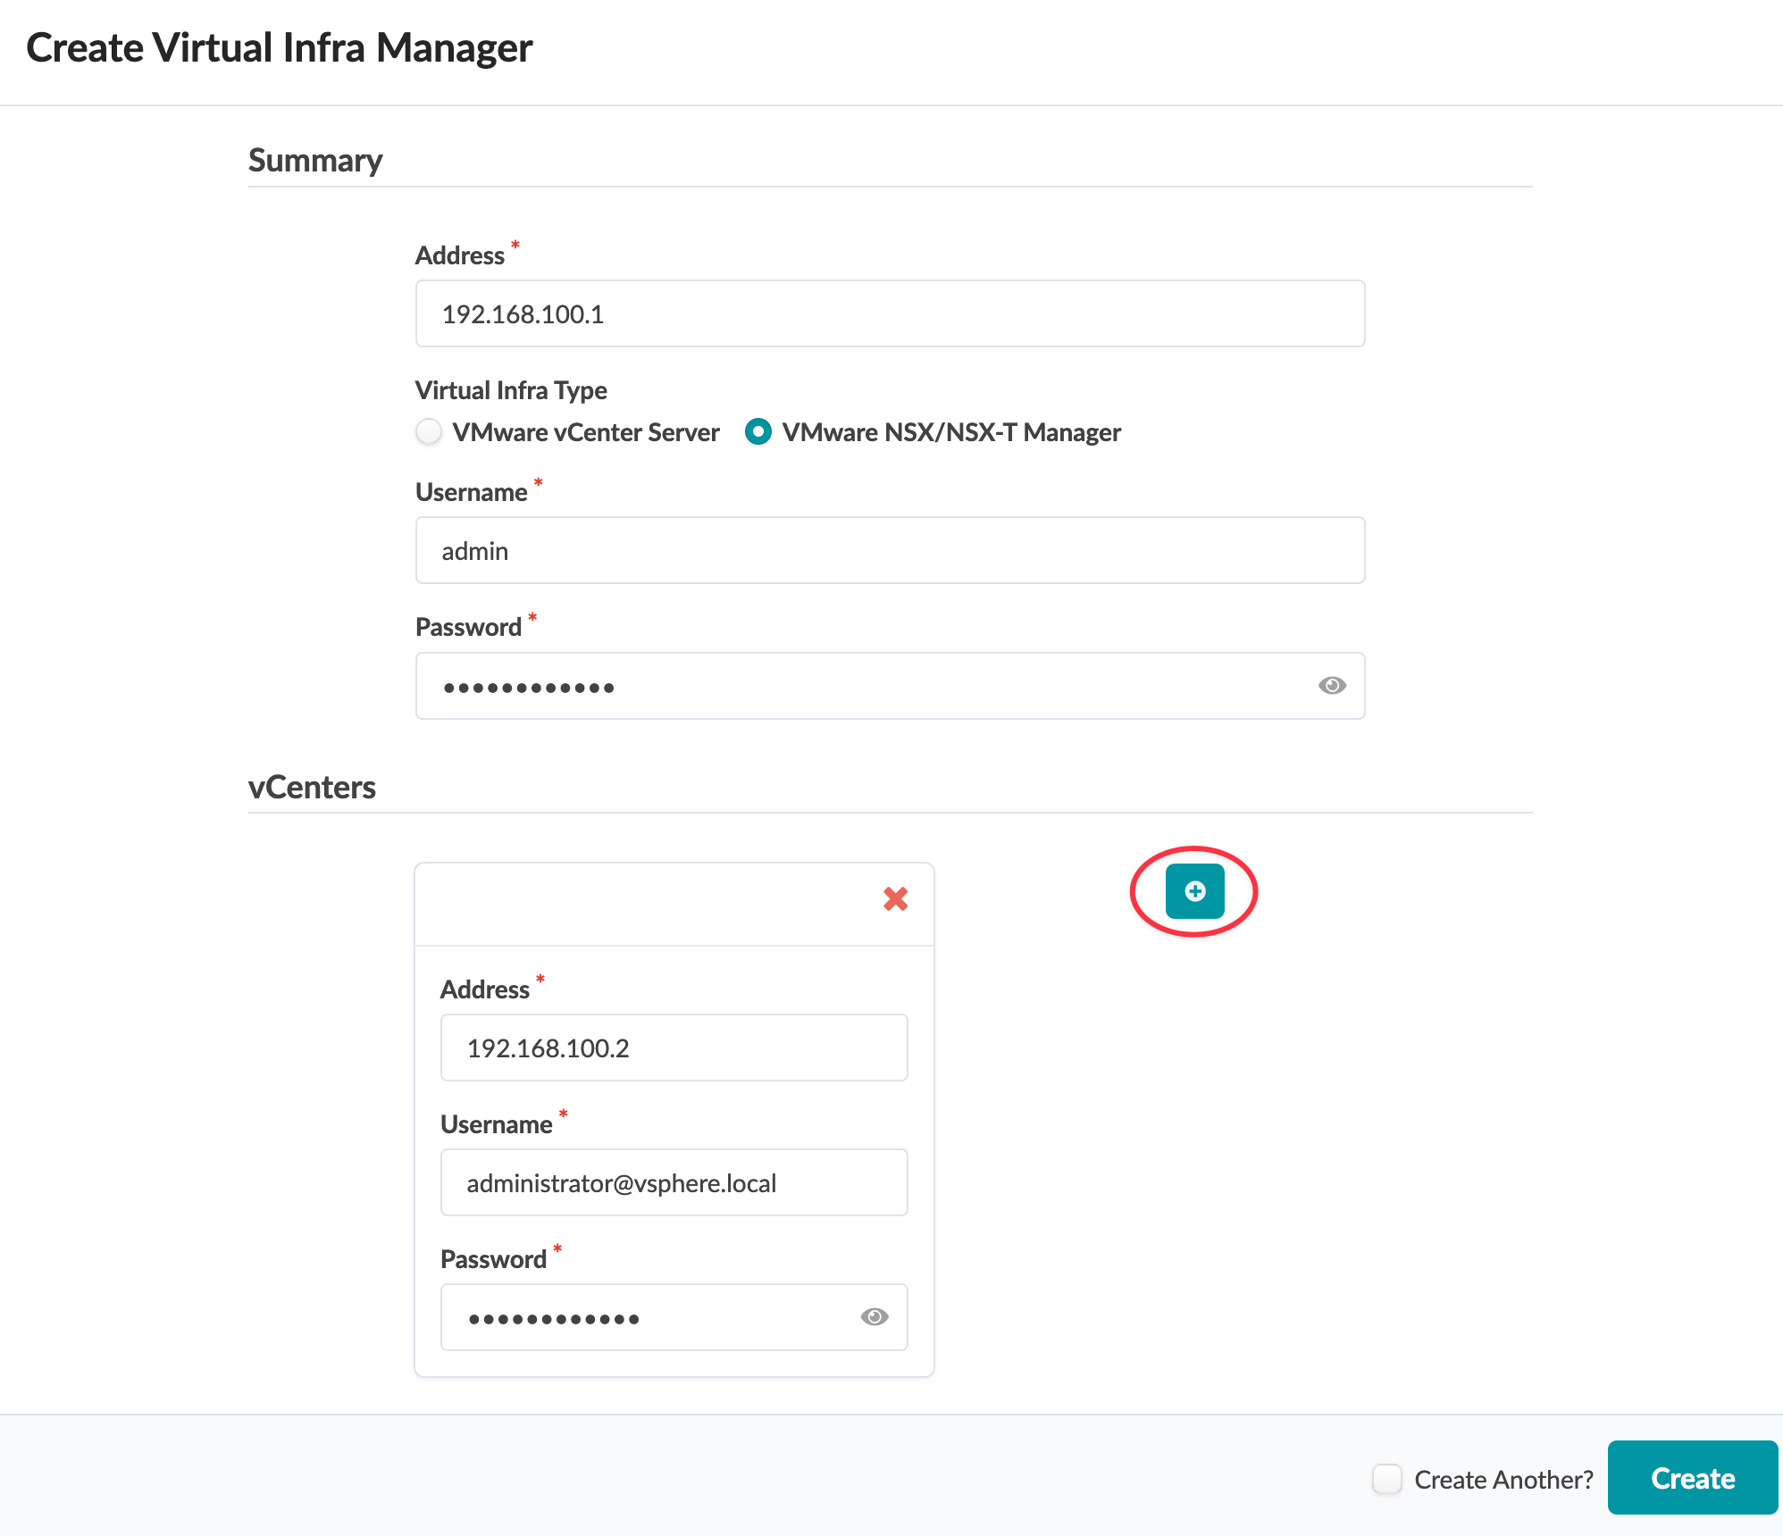This screenshot has height=1536, width=1783.
Task: Select the VMware vCenter Server radio button
Action: (x=430, y=432)
